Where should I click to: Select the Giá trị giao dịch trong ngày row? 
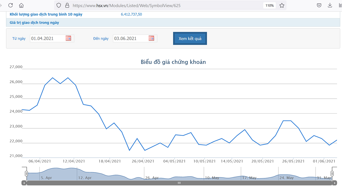click(x=34, y=22)
